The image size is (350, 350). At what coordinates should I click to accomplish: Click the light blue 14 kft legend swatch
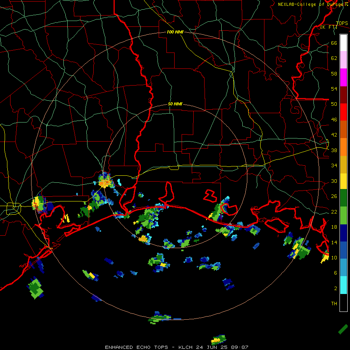[x=343, y=268]
